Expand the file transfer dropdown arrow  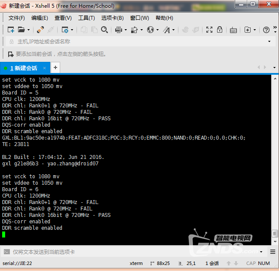[141, 30]
